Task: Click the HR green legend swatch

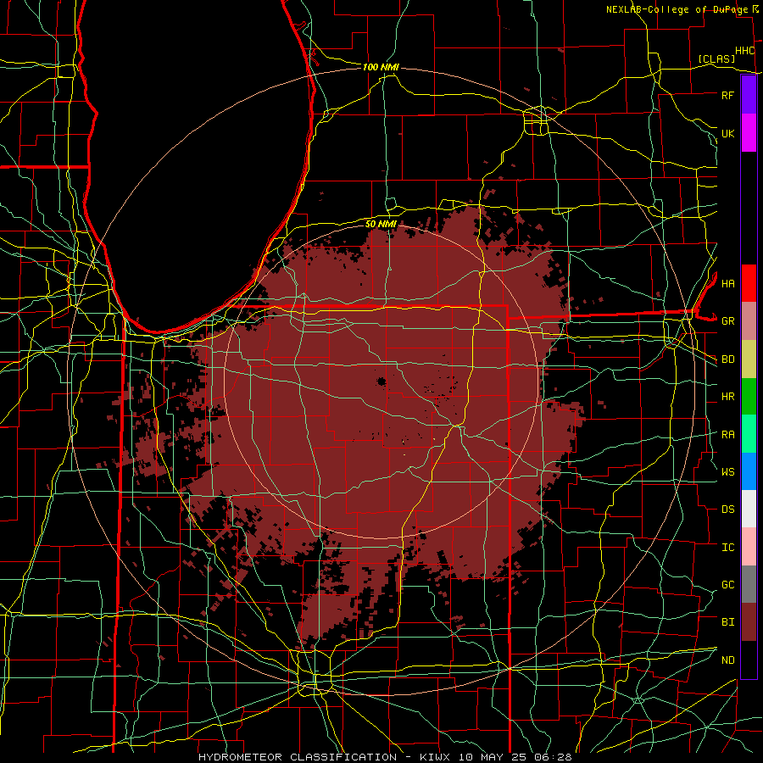Action: [749, 396]
